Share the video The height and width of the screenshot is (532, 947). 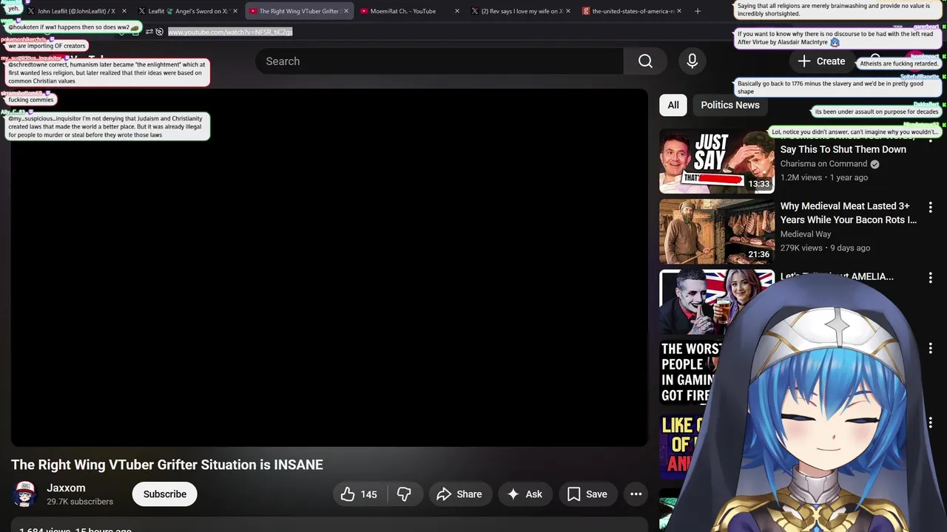459,494
